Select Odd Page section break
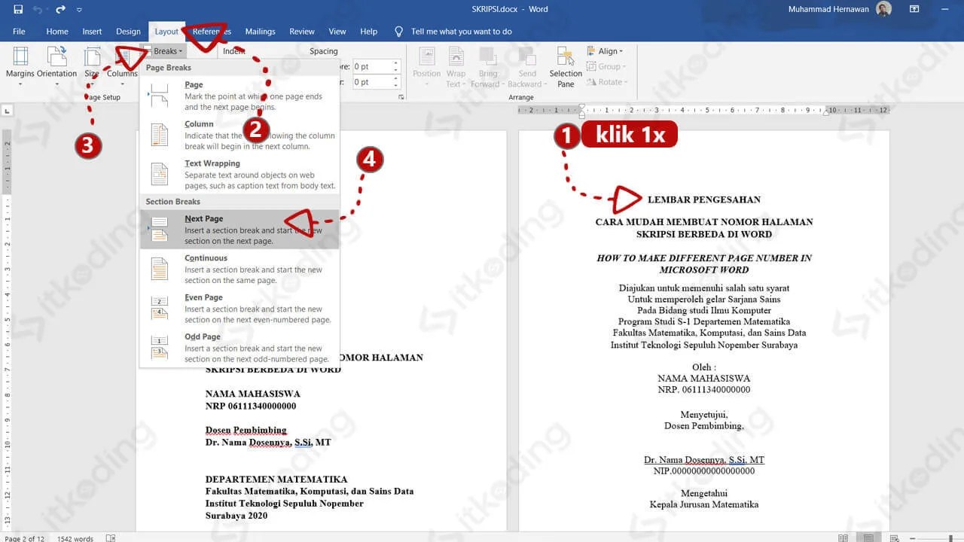964x542 pixels. coord(239,347)
